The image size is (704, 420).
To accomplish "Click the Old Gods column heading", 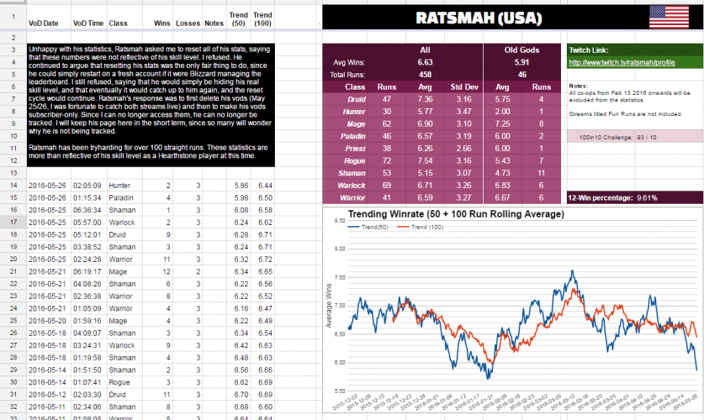I will [x=520, y=50].
